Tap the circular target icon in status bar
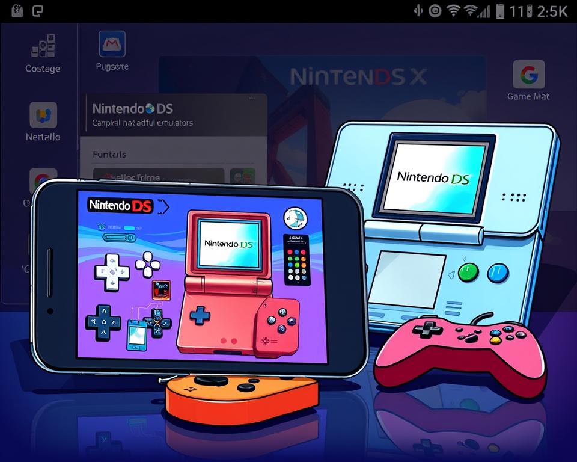The height and width of the screenshot is (462, 577). tap(435, 11)
